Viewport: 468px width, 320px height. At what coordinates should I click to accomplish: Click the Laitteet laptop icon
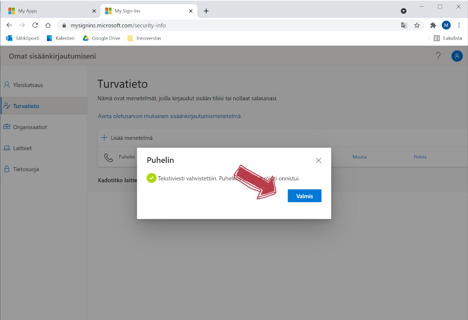(x=7, y=148)
